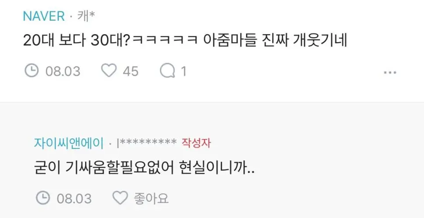This screenshot has width=424, height=218.
Task: Select the 캐* username
Action: pyautogui.click(x=86, y=17)
